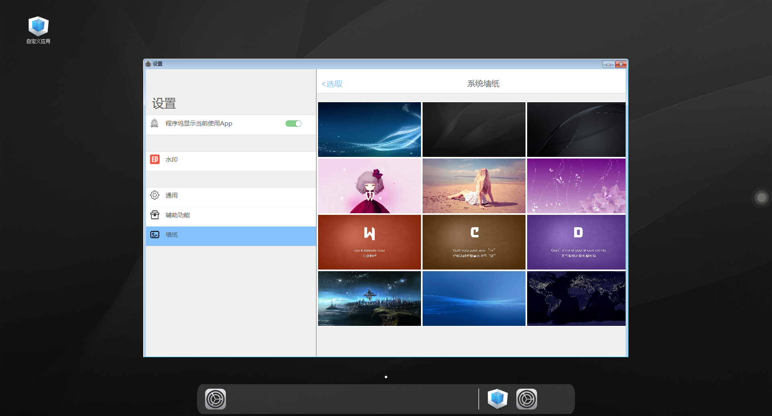772x416 pixels.
Task: Choose the purple flowers butterfly wallpaper
Action: [576, 186]
